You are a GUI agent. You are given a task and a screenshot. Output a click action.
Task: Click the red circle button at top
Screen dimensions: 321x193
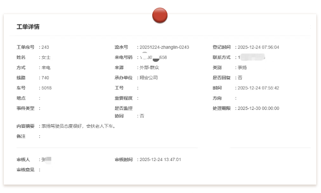point(160,15)
